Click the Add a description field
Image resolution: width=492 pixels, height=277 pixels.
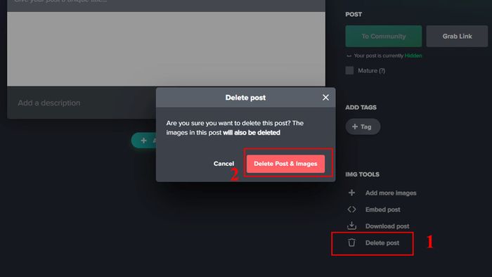coord(82,103)
